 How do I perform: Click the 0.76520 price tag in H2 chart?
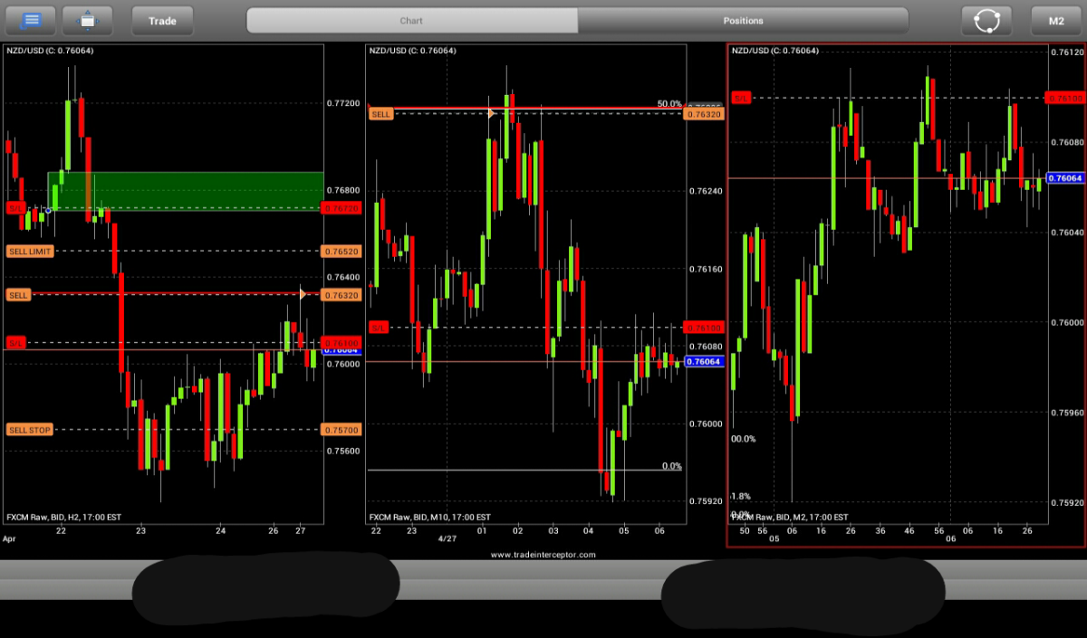pyautogui.click(x=341, y=251)
